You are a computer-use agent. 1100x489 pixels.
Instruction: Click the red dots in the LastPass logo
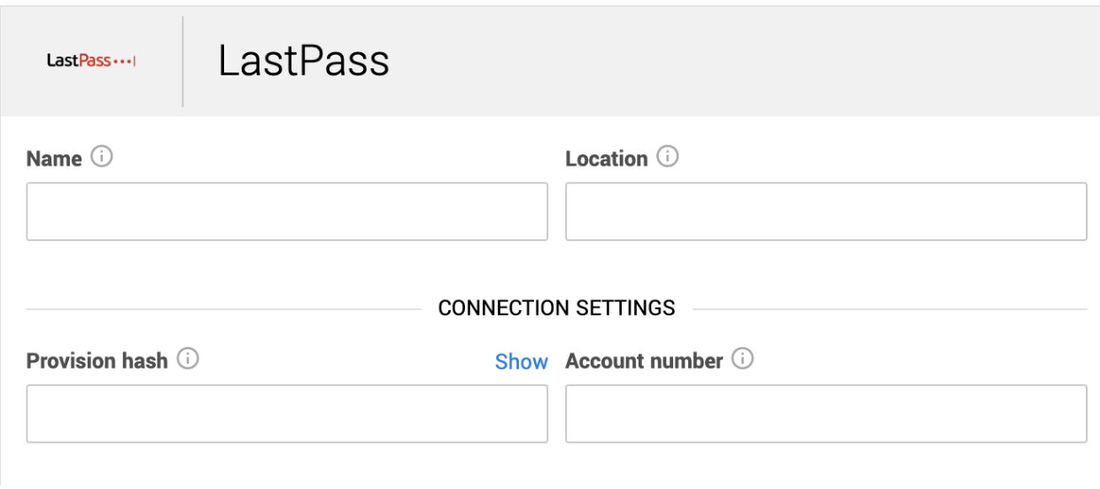[122, 62]
